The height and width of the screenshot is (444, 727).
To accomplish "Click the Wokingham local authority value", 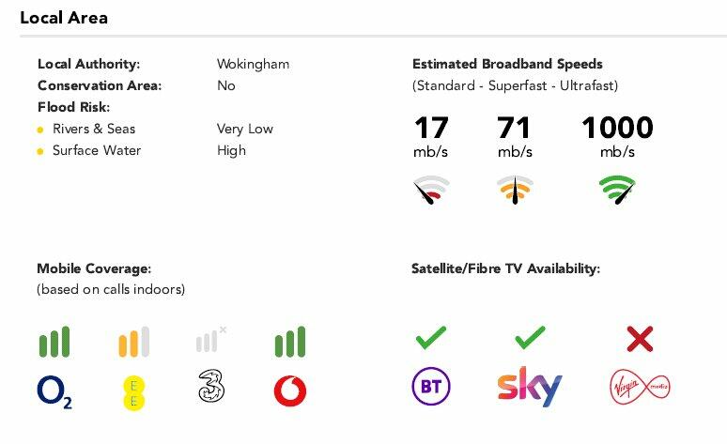I will pos(253,64).
